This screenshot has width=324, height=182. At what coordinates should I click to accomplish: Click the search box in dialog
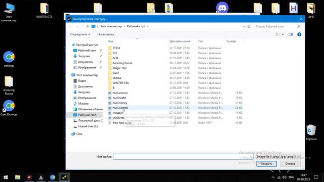(x=277, y=26)
